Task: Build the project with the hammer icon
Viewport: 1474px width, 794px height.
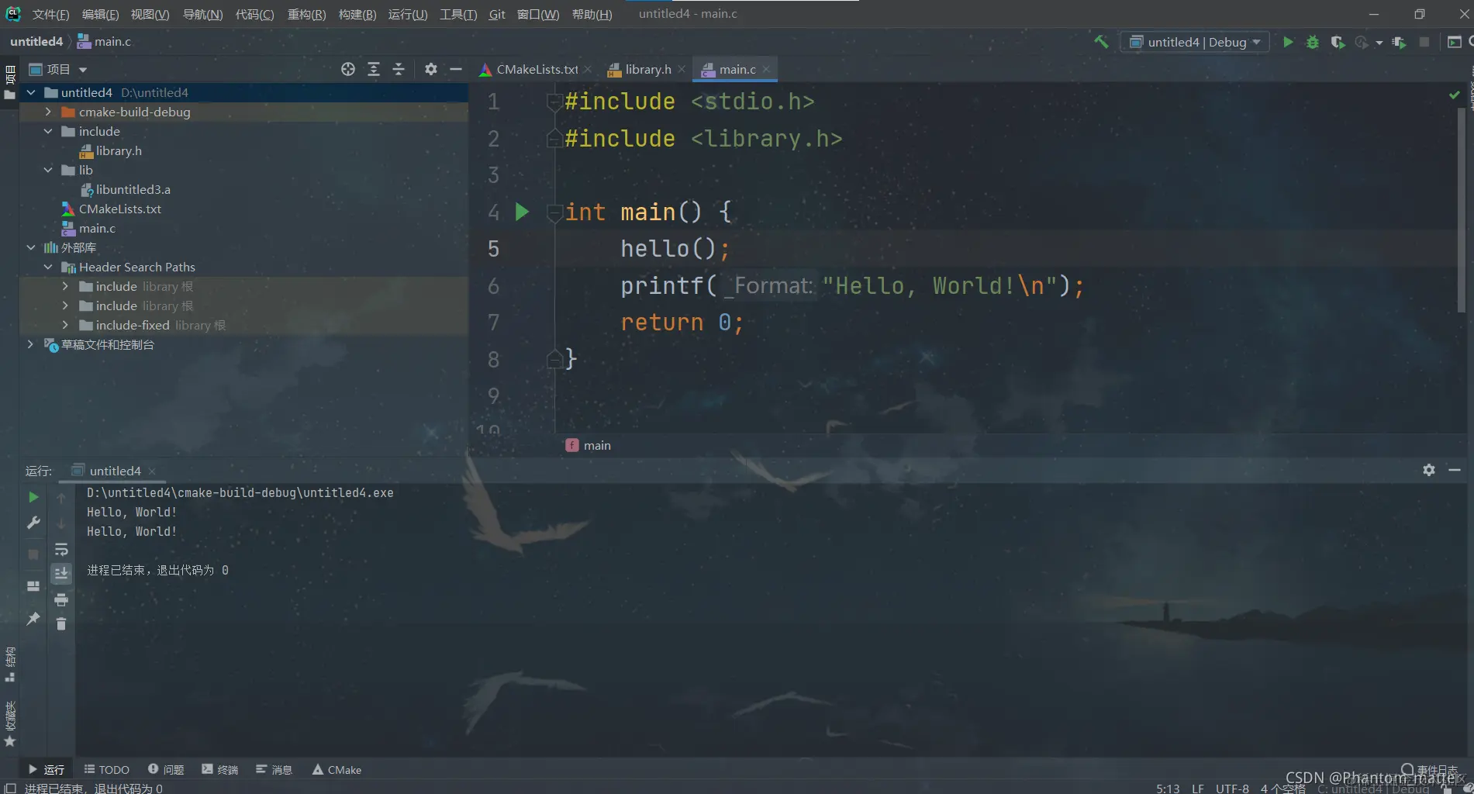Action: point(1101,42)
